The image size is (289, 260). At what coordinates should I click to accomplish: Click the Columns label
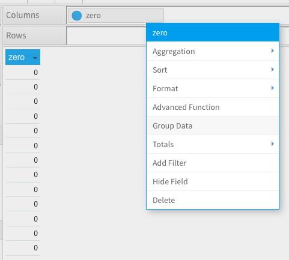[x=23, y=15]
